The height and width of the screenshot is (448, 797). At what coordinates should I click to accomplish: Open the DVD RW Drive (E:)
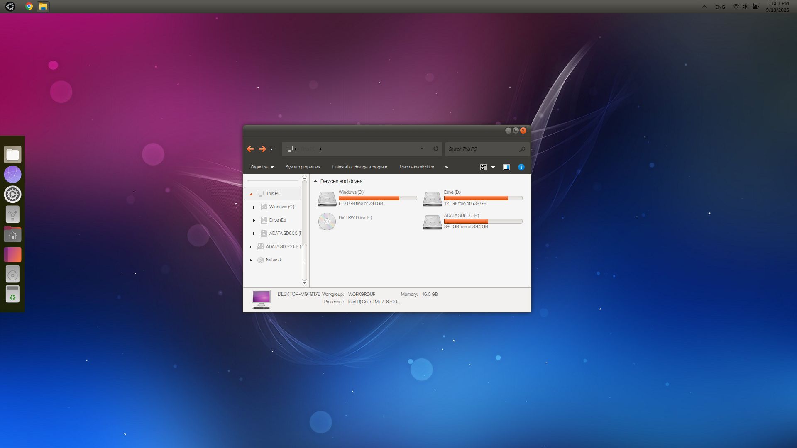click(x=327, y=222)
